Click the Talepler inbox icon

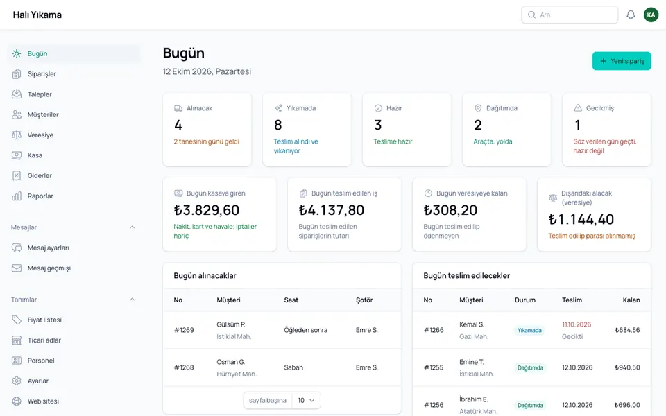coord(17,94)
